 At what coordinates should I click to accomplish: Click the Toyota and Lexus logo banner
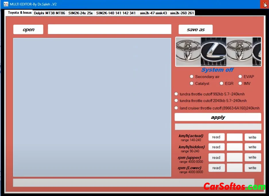[x=218, y=52]
